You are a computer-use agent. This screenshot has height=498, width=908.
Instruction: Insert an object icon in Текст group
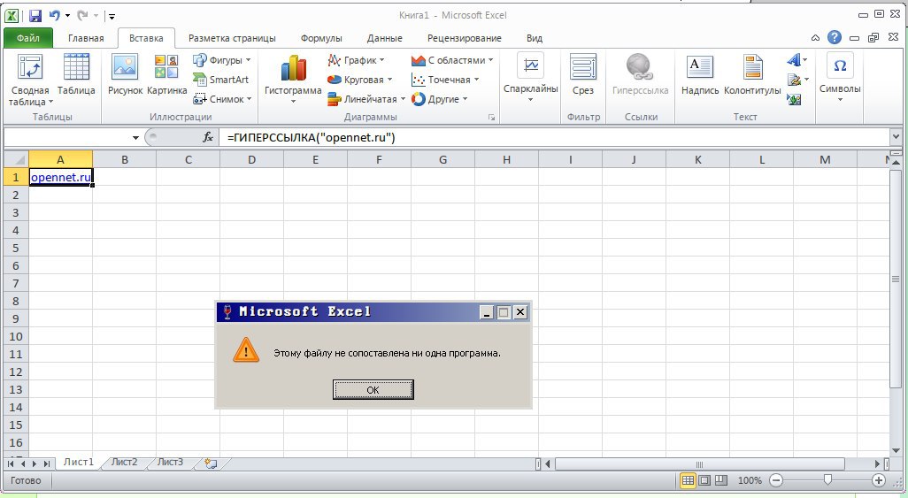794,100
